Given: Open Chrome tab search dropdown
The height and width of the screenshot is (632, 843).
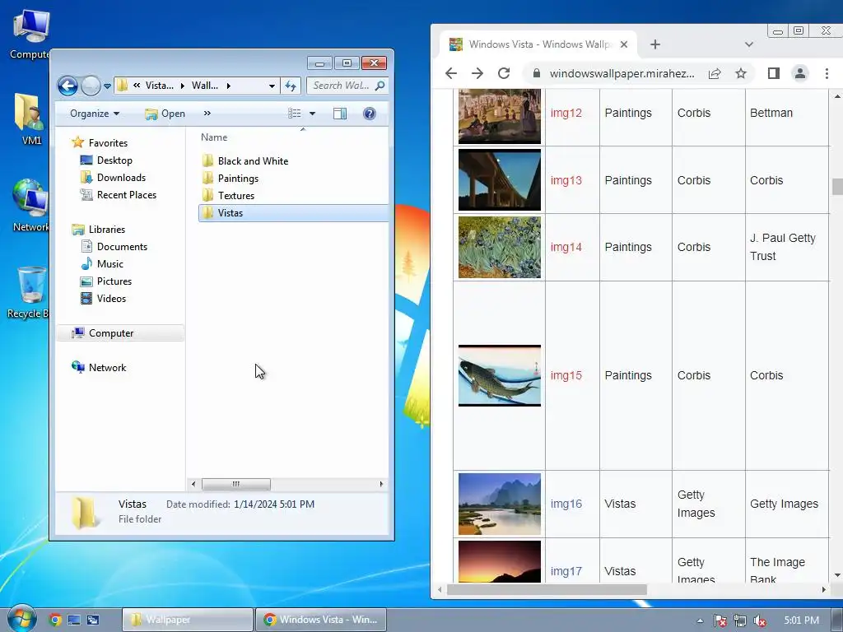Looking at the screenshot, I should pyautogui.click(x=748, y=44).
